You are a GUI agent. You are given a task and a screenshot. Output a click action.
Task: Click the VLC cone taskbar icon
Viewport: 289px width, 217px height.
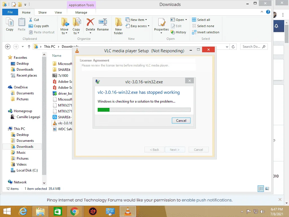[x=128, y=211]
